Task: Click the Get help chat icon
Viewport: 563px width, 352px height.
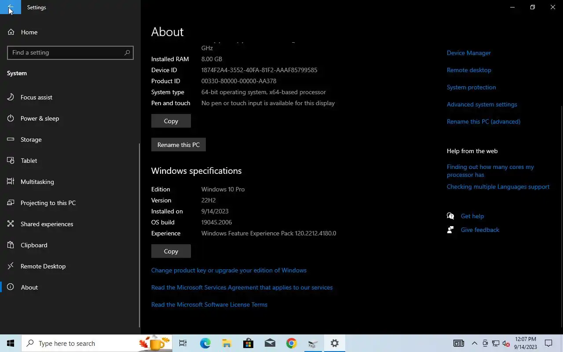Action: tap(450, 216)
